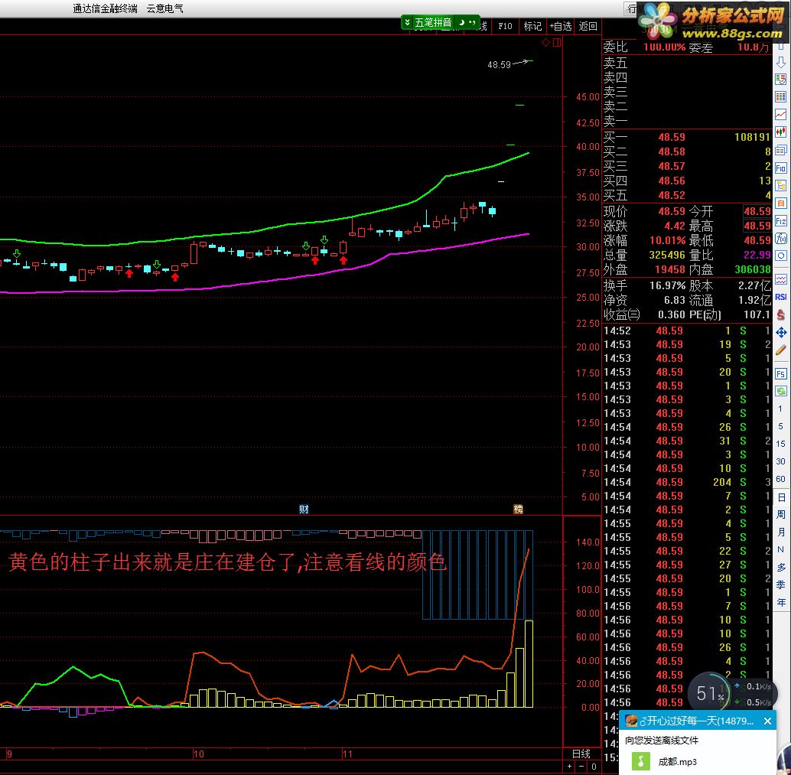The image size is (791, 775).
Task: Select the 周 weekly period
Action: pyautogui.click(x=781, y=514)
